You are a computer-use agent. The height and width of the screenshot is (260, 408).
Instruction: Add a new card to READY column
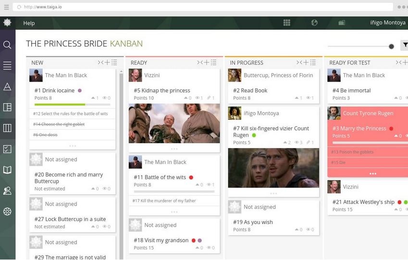[x=207, y=62]
